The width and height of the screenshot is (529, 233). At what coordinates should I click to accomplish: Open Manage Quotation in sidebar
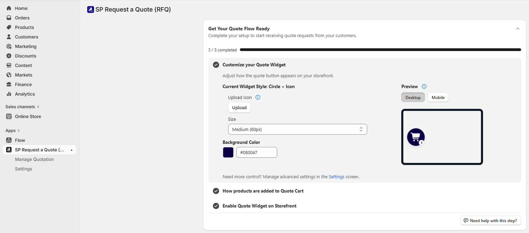(34, 159)
